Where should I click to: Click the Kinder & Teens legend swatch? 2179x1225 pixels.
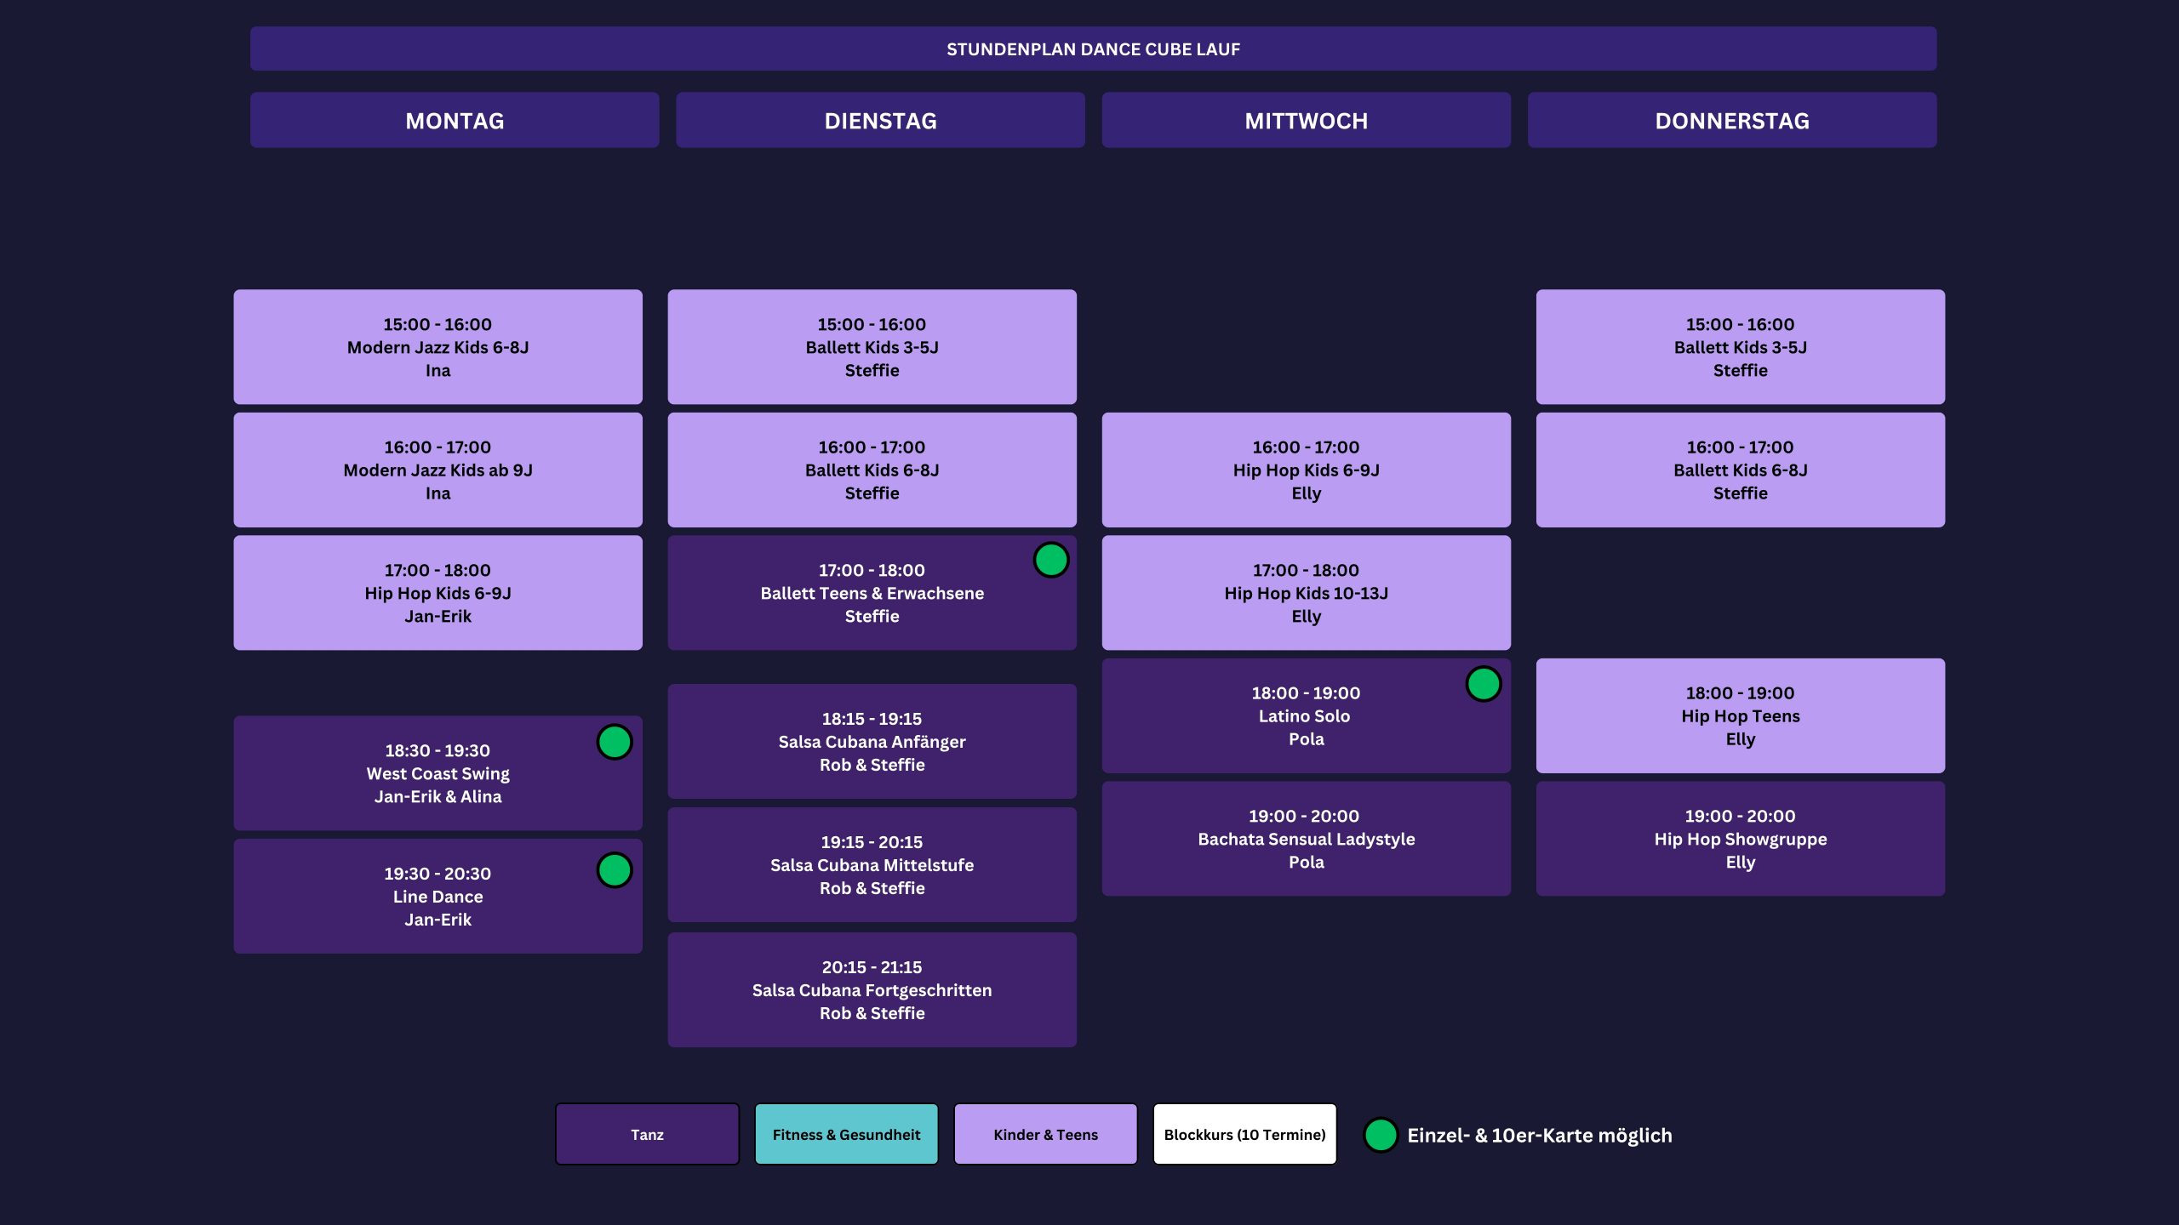[1045, 1134]
